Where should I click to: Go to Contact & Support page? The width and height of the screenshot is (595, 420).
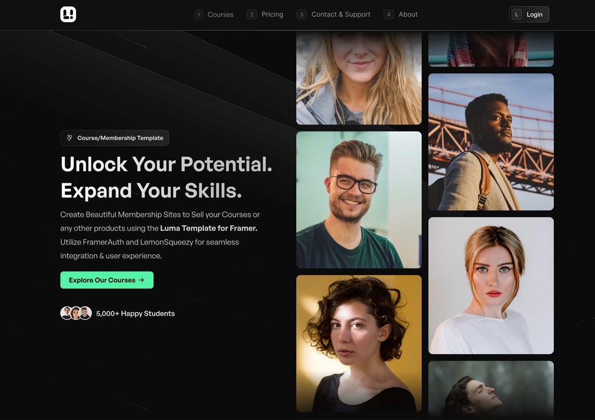point(340,15)
